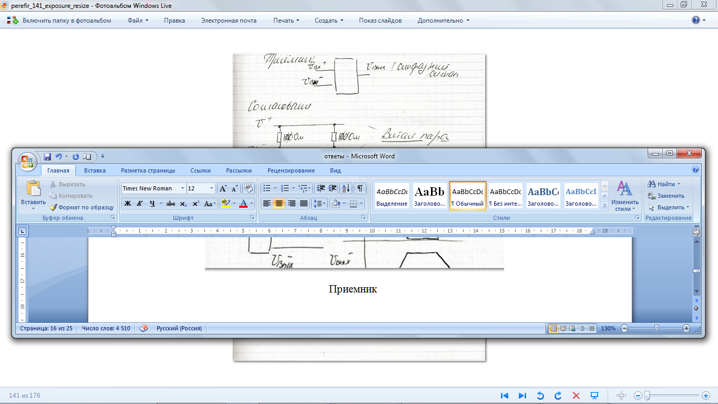This screenshot has width=718, height=404.
Task: Toggle Bold (Ж) formatting
Action: point(128,204)
